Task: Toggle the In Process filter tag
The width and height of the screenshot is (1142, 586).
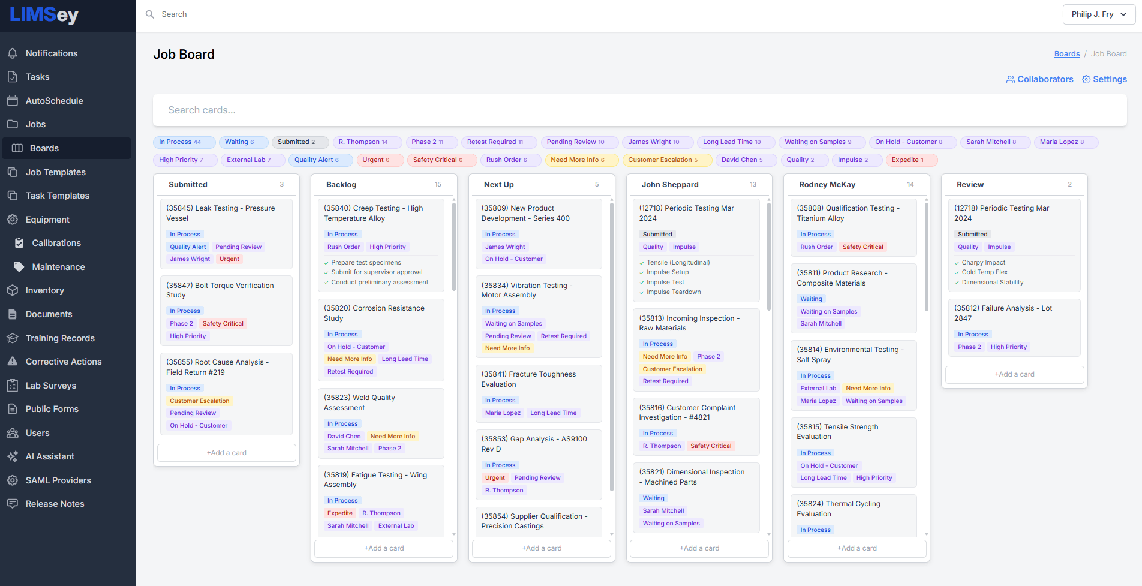Action: coord(184,142)
